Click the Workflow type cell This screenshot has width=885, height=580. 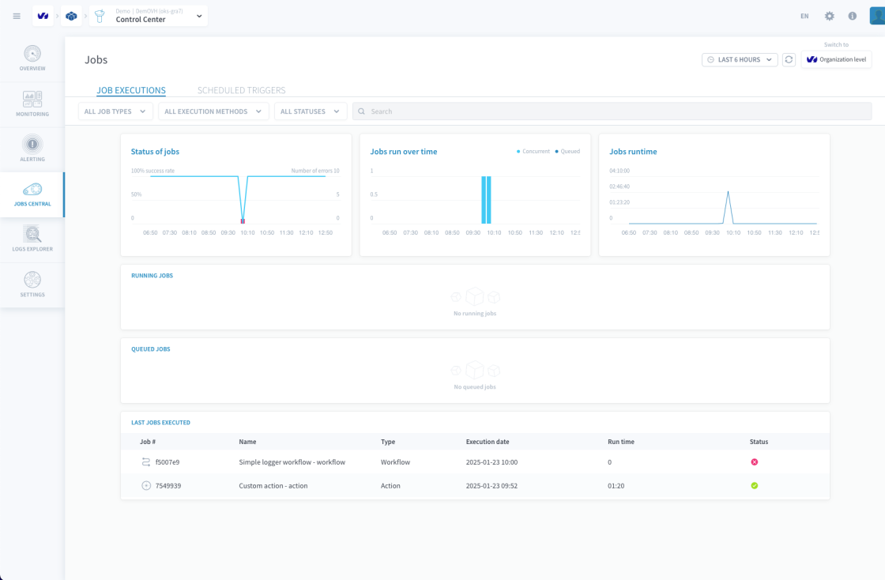pyautogui.click(x=395, y=462)
